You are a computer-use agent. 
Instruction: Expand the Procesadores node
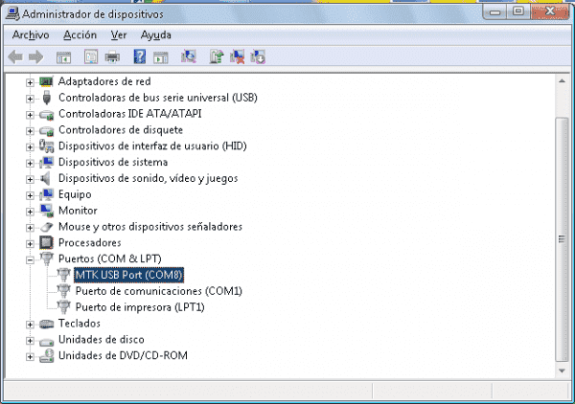(30, 244)
